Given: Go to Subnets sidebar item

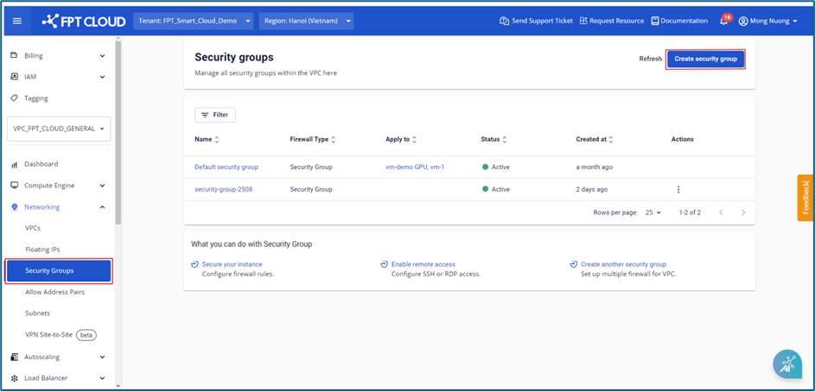Looking at the screenshot, I should [38, 313].
